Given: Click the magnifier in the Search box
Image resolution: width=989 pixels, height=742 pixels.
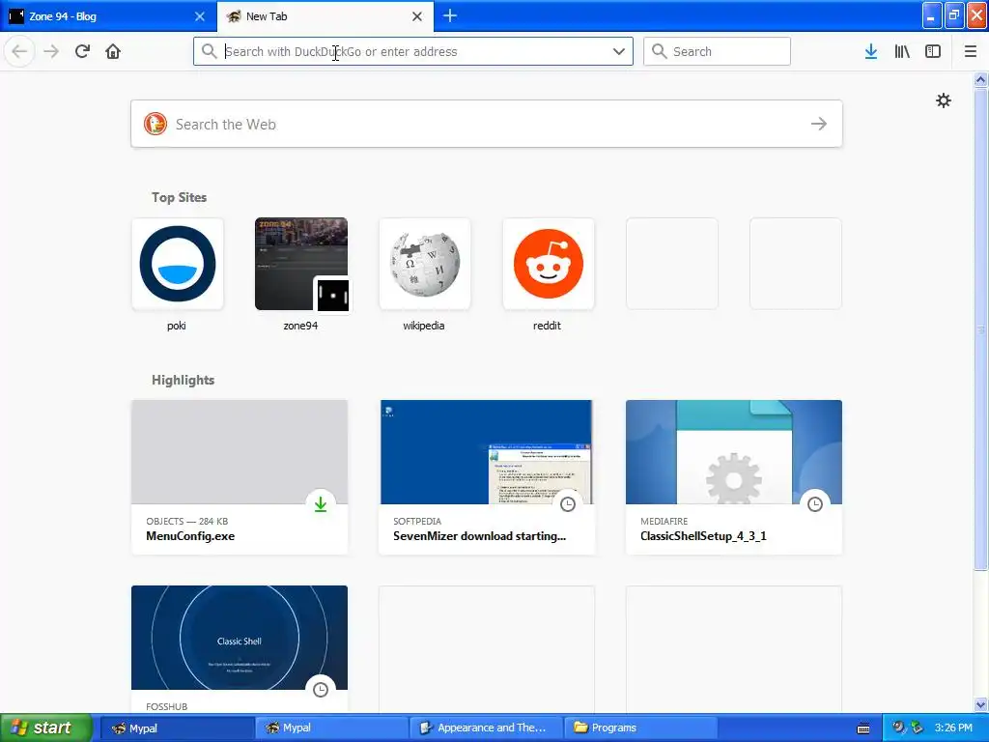Looking at the screenshot, I should (659, 51).
